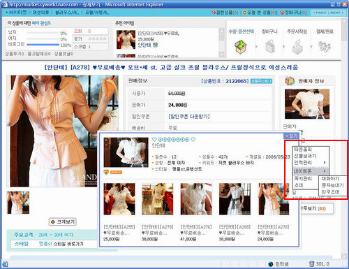Viewport: 349px width, 269px height.
Task: Click the seller photo in 판매자 정보
Action: [x=307, y=104]
